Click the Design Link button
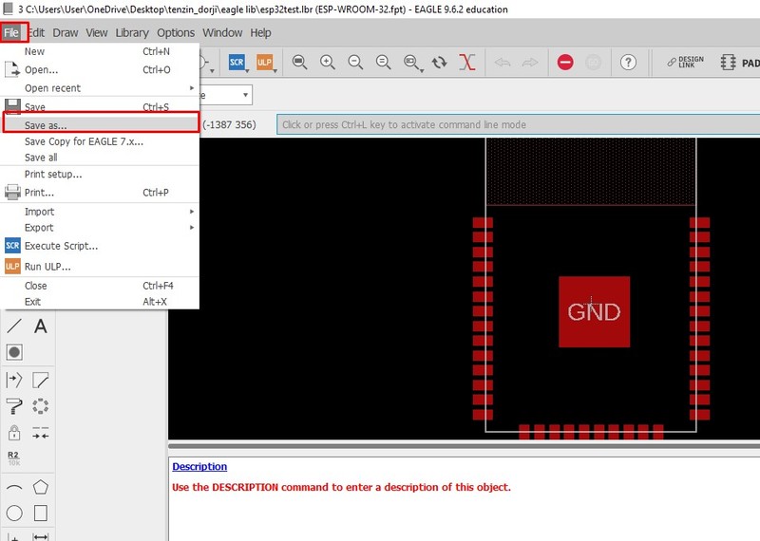760x541 pixels. coord(685,62)
